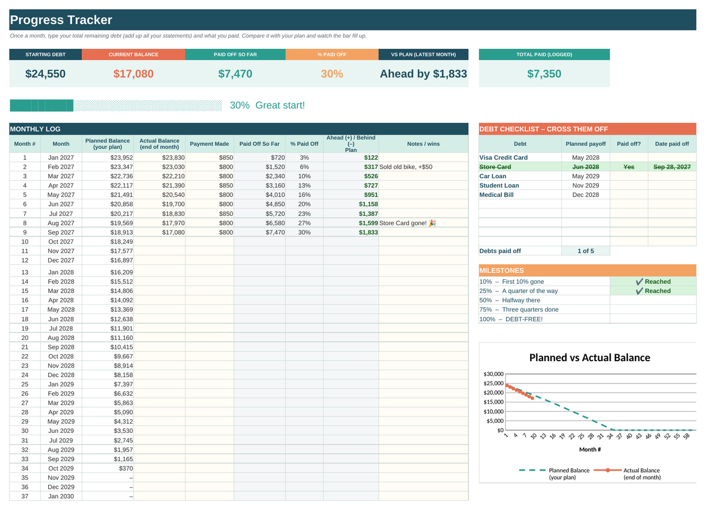Image resolution: width=706 pixels, height=510 pixels.
Task: Click the '1 of 5' debts paid off count
Action: click(x=585, y=251)
